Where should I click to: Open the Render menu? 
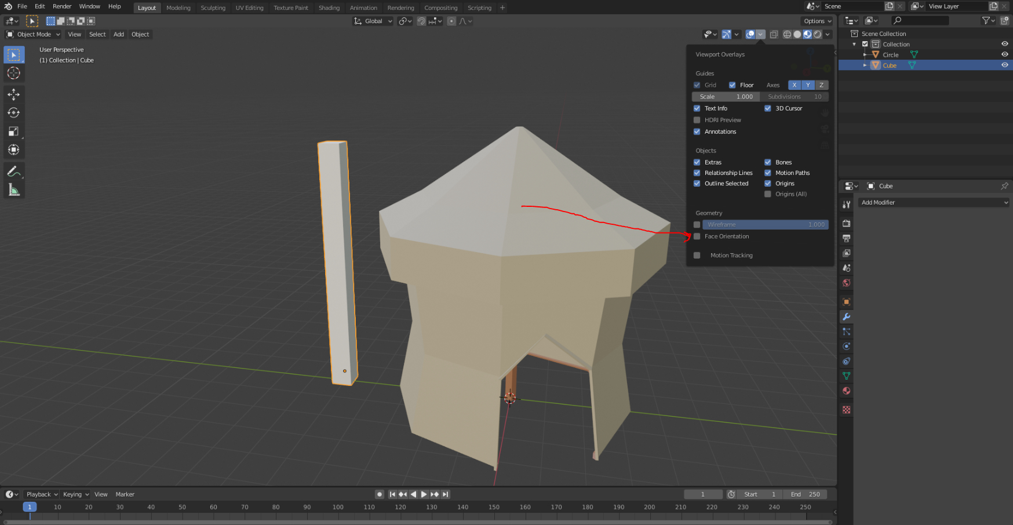(x=62, y=6)
